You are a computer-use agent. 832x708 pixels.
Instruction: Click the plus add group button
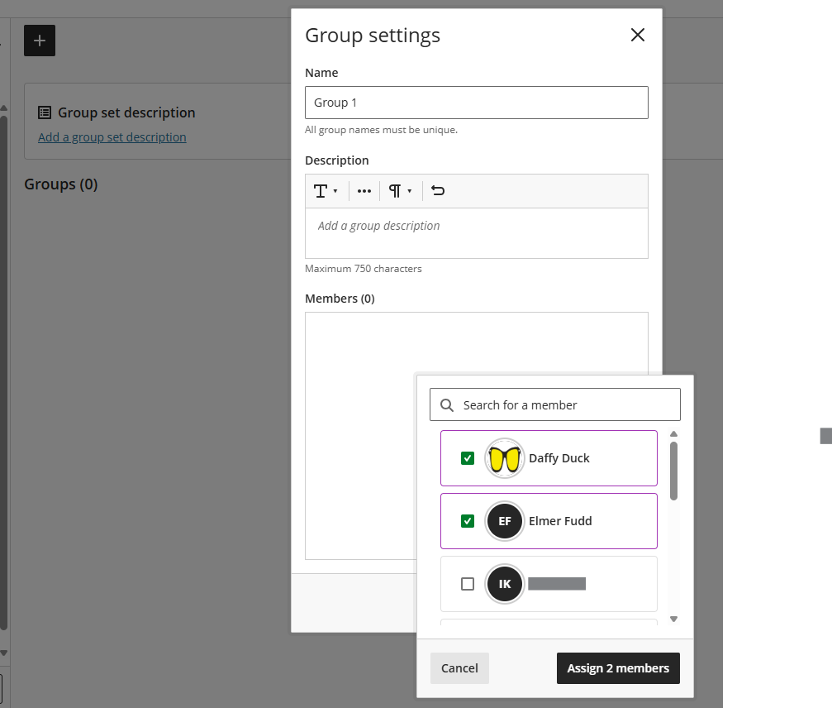[x=40, y=41]
